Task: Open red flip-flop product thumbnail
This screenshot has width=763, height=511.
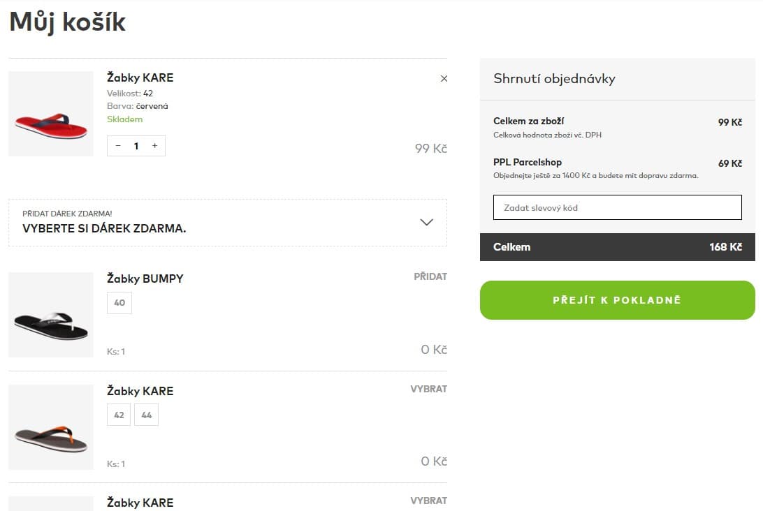Action: [51, 114]
